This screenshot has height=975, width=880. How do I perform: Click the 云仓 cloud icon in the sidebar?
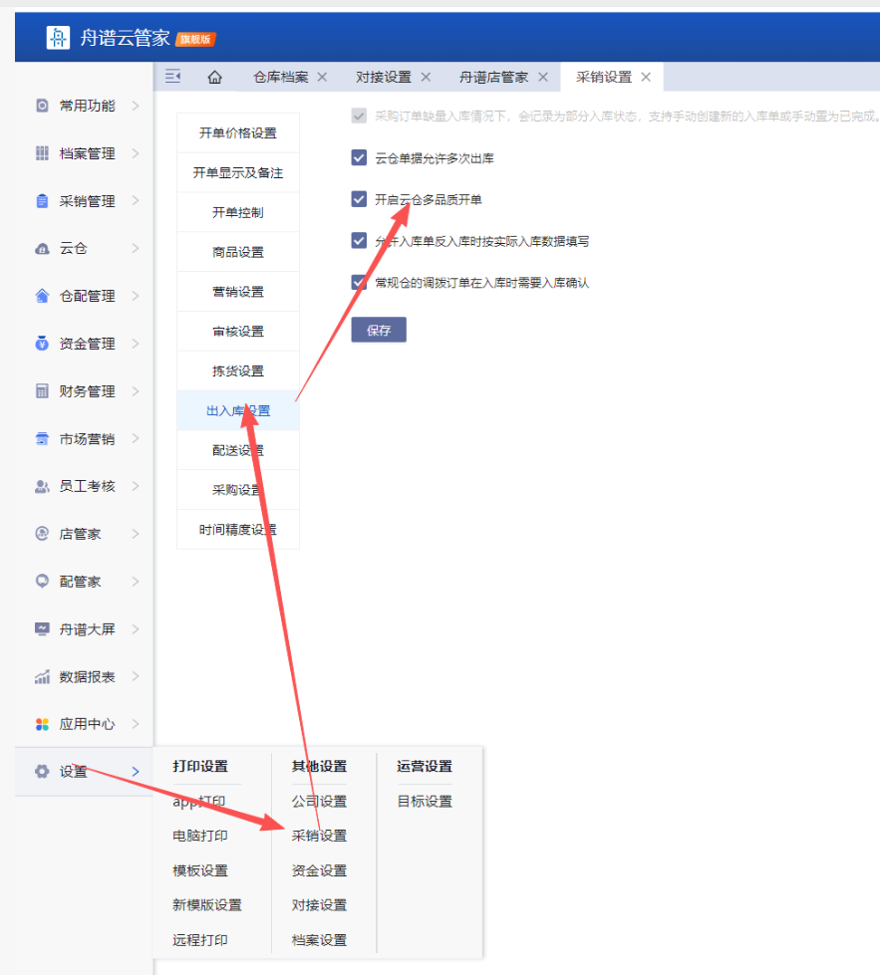pyautogui.click(x=42, y=249)
